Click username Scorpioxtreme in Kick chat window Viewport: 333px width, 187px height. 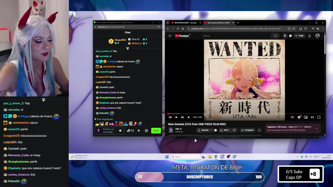click(108, 98)
